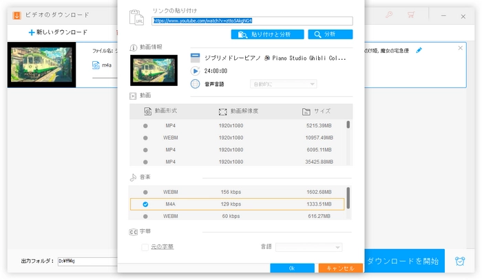Image resolution: width=482 pixels, height=280 pixels.
Task: Click the URL paste link icon
Action: click(x=136, y=17)
